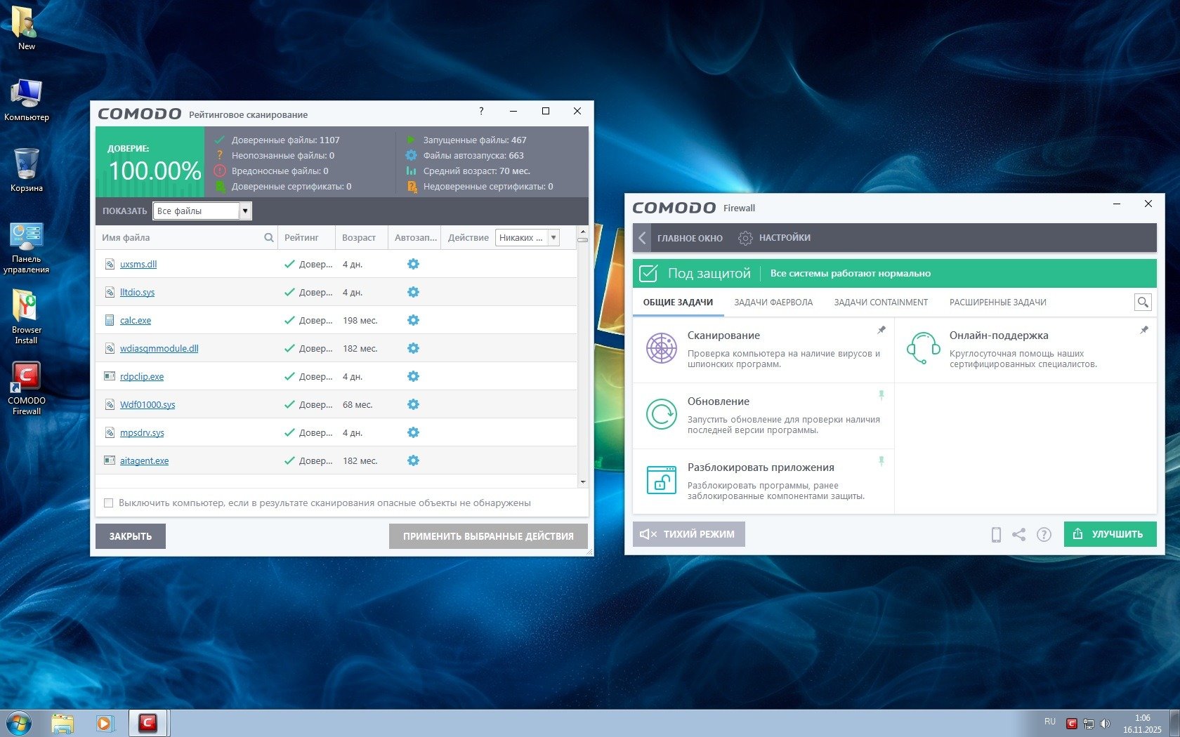
Task: Switch to the 'Задачи фаервола' tab
Action: 773,303
